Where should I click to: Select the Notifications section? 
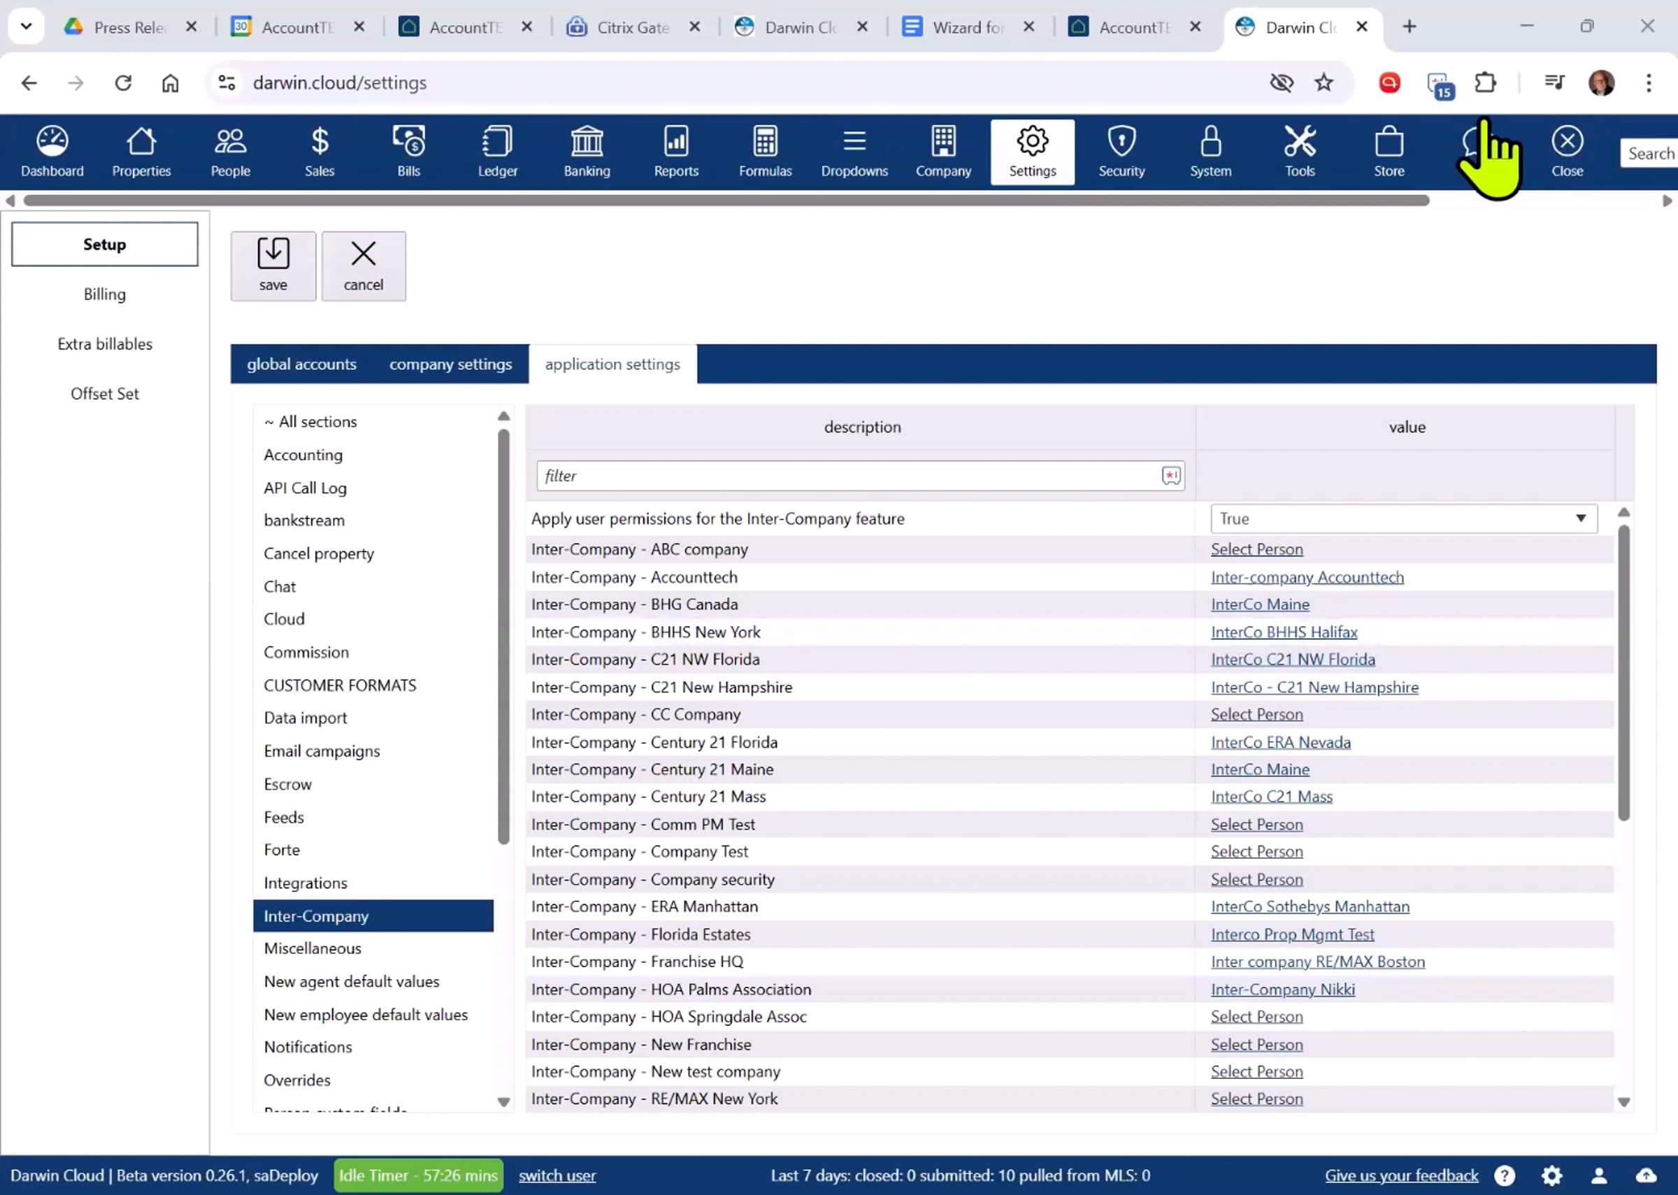pyautogui.click(x=373, y=1046)
